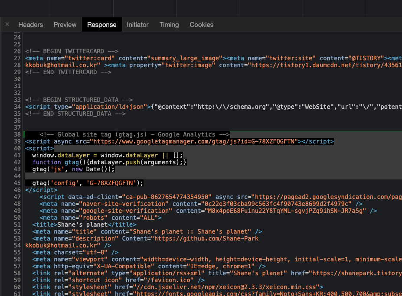View the Timing tab

169,25
